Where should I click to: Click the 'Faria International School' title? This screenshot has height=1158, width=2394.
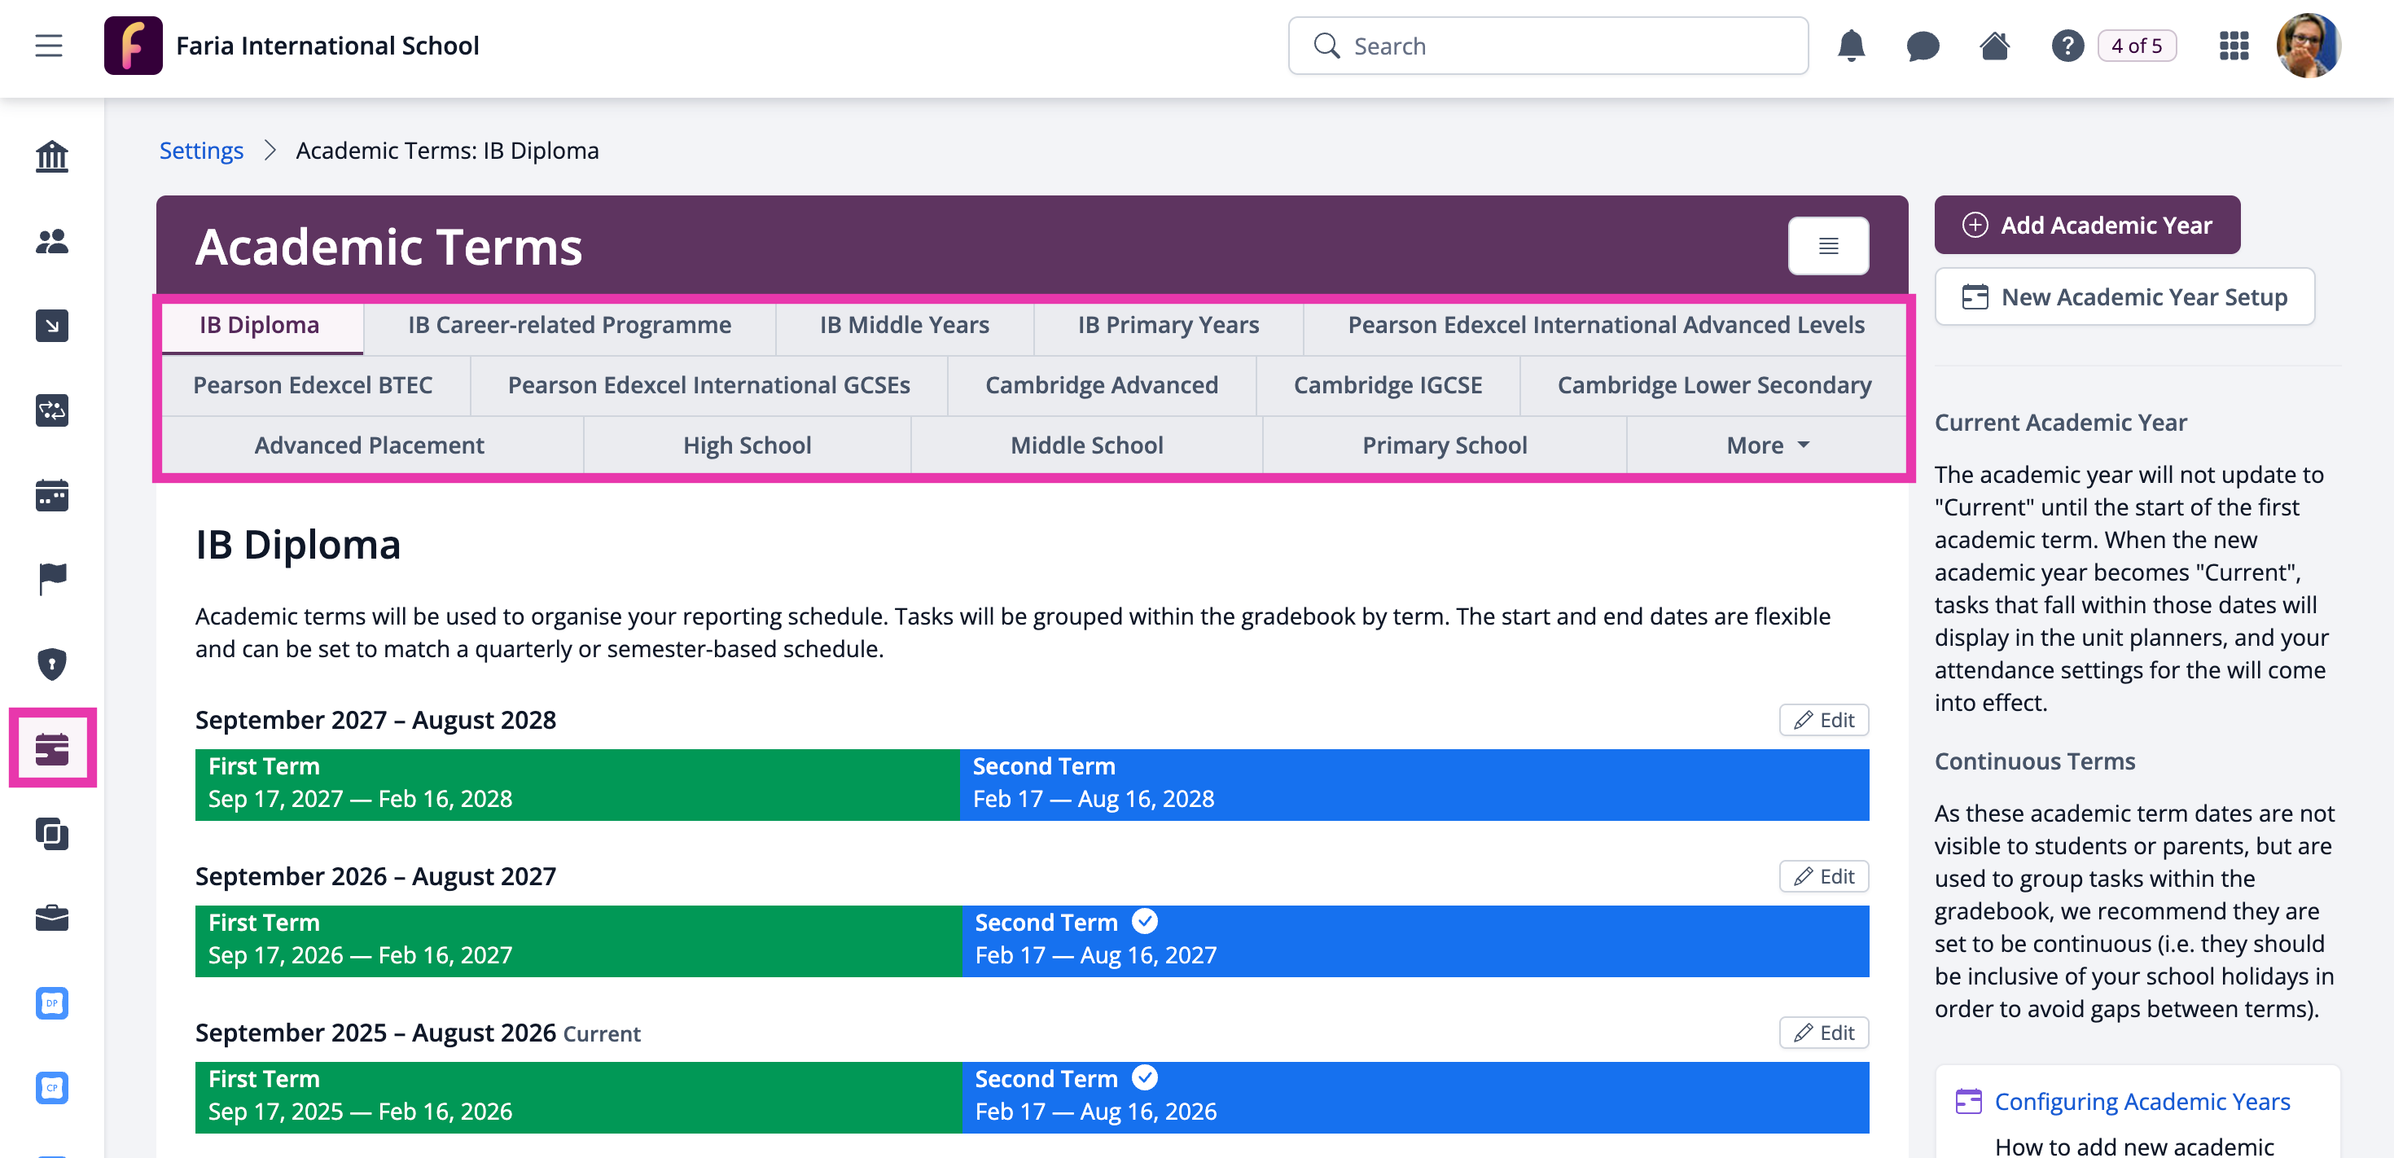tap(327, 46)
